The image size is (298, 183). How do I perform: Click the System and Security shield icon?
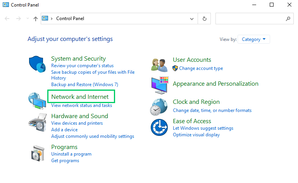point(37,64)
